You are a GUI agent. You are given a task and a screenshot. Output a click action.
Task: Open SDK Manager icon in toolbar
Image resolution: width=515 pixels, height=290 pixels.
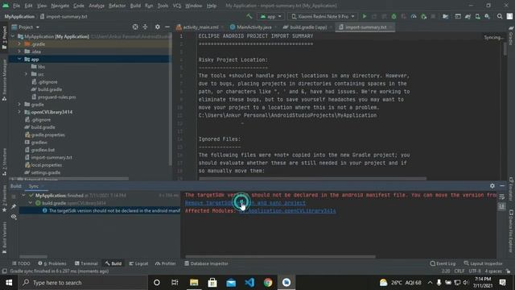tap(488, 16)
